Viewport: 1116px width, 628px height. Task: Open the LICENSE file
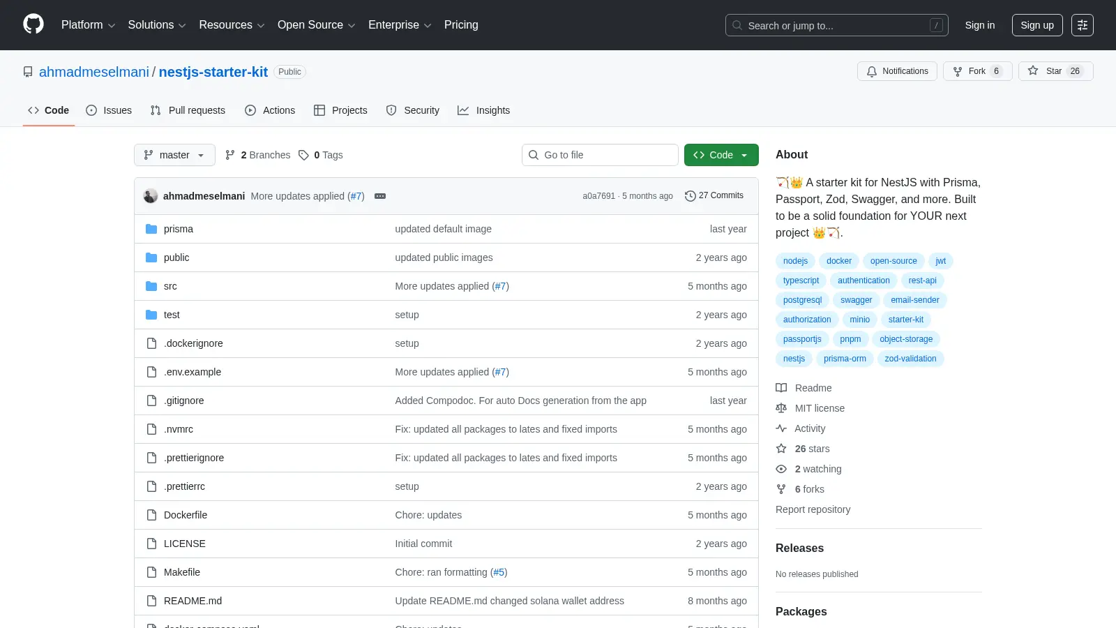(x=185, y=544)
